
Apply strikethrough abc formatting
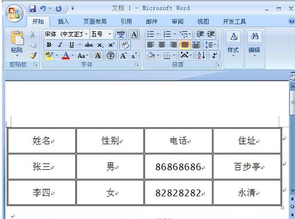point(88,45)
